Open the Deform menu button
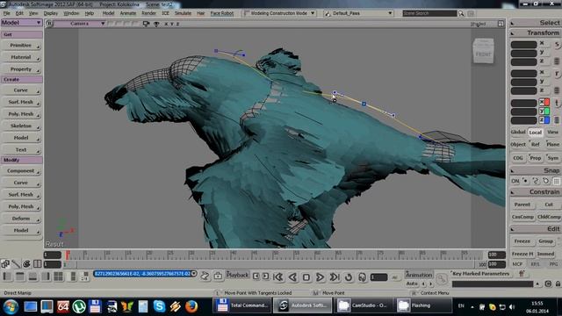The width and height of the screenshot is (562, 316). (x=21, y=219)
